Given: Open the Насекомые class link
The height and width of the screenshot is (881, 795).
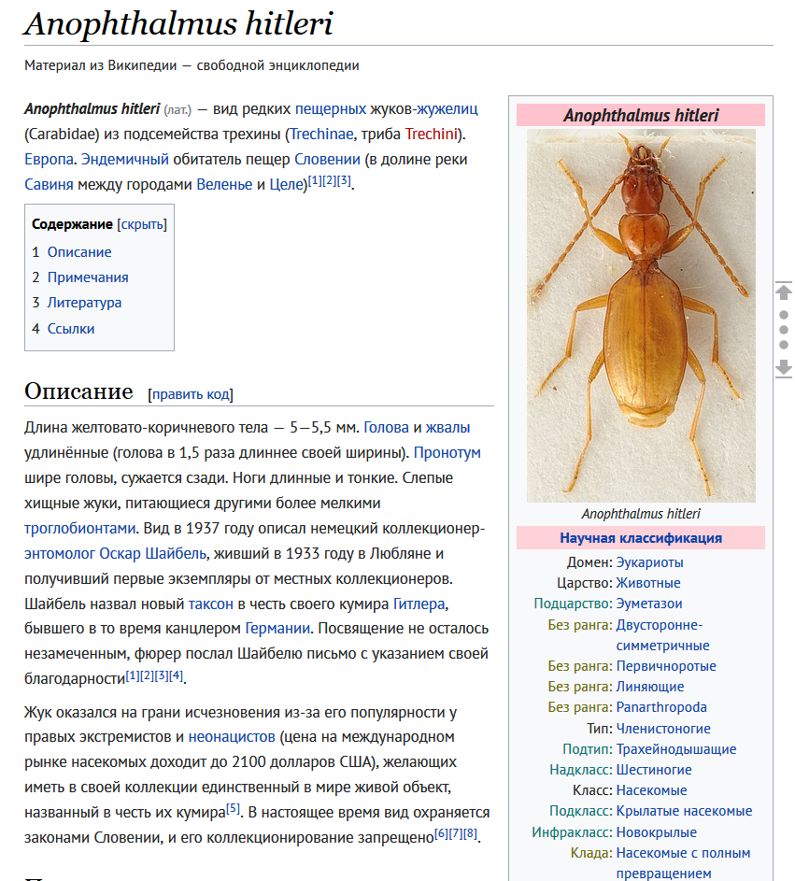Looking at the screenshot, I should 652,790.
